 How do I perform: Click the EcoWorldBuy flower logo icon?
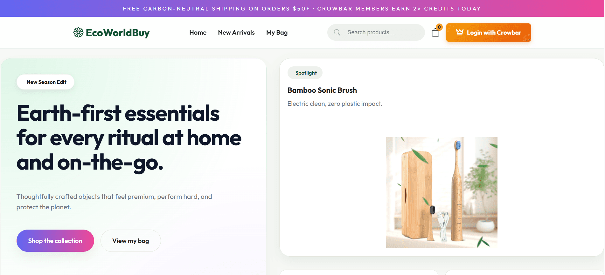click(78, 32)
